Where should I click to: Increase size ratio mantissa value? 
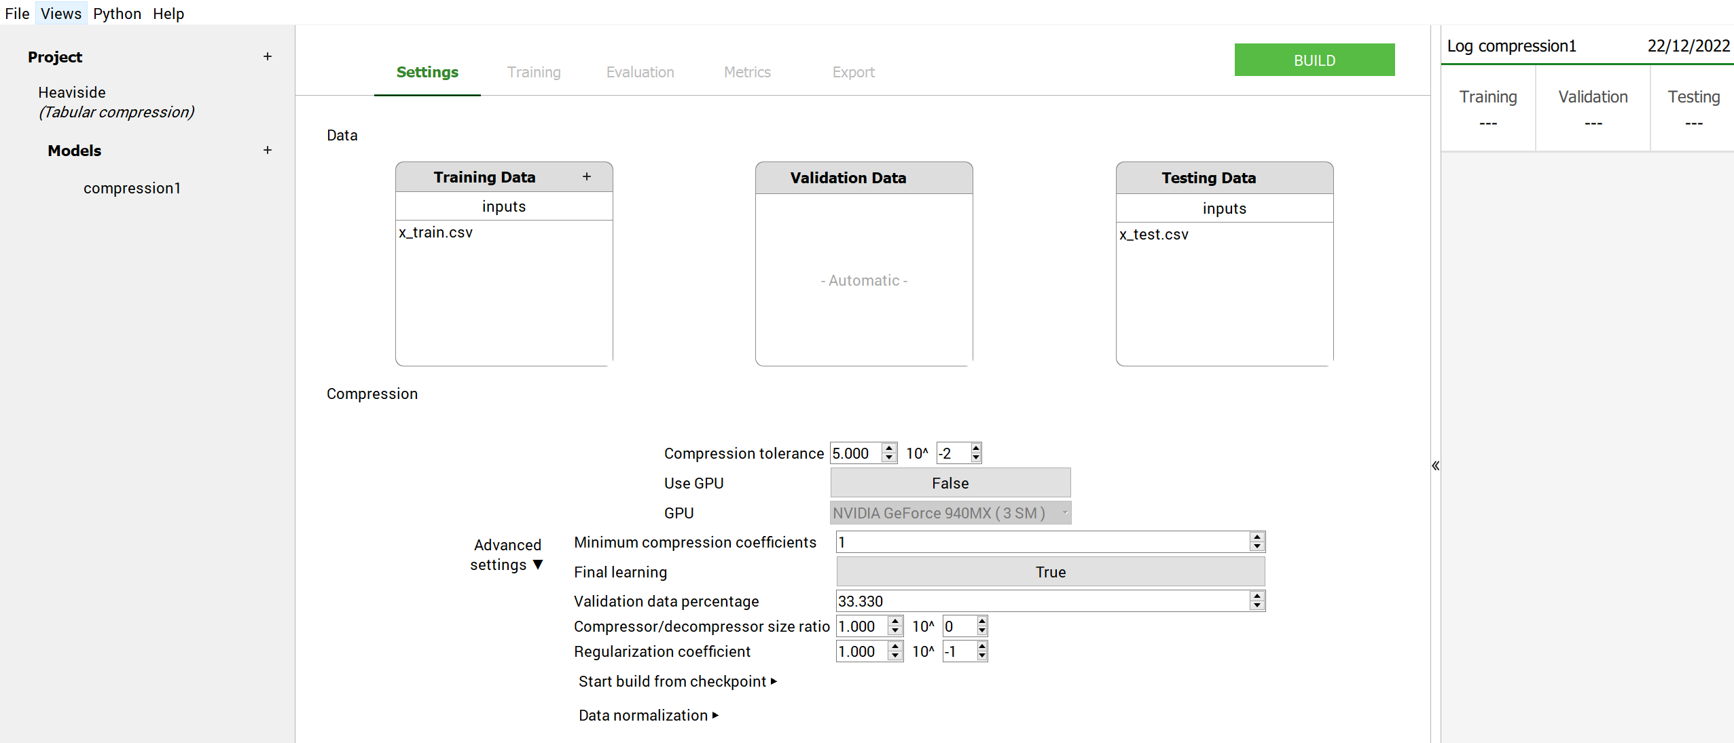[x=895, y=621]
